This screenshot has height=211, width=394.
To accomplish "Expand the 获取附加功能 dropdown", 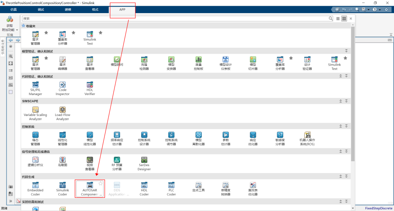I will 17,30.
